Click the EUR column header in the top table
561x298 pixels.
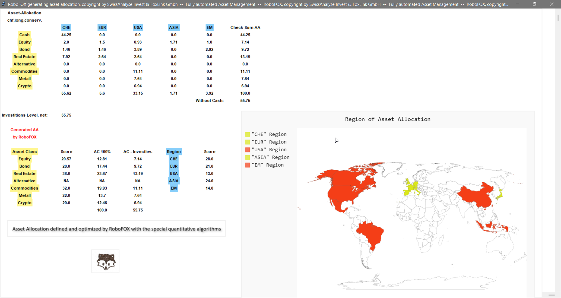[102, 27]
